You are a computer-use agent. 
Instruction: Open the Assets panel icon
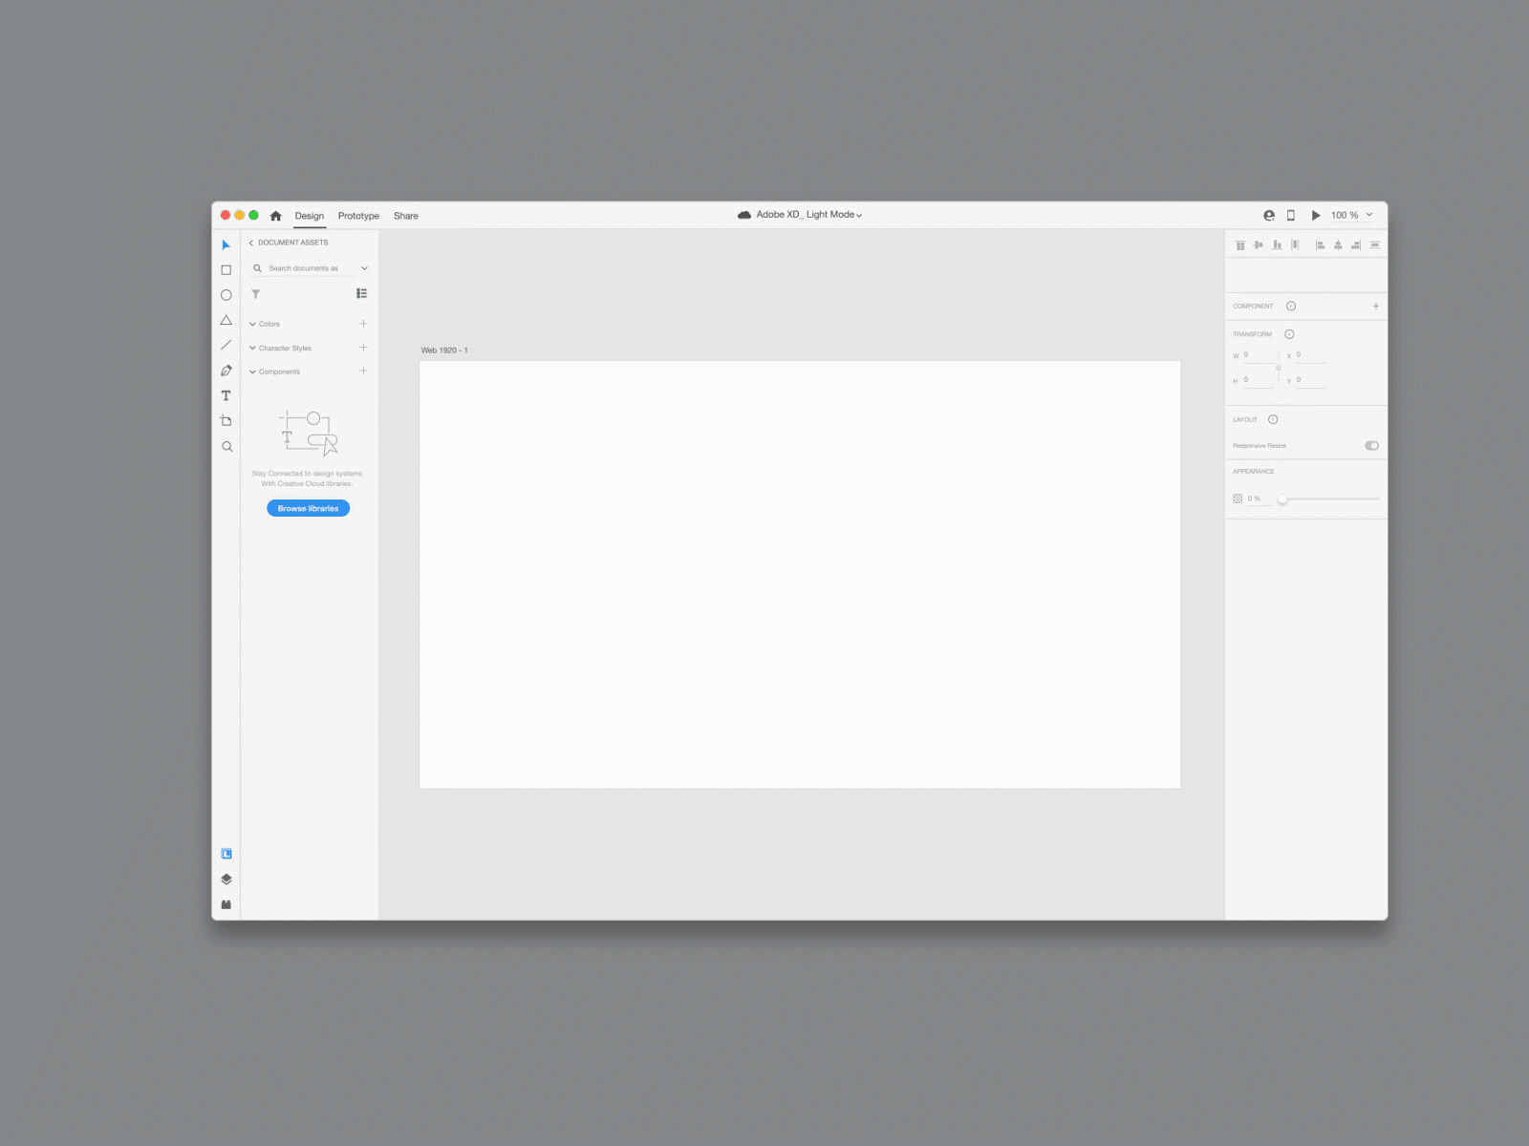click(226, 854)
